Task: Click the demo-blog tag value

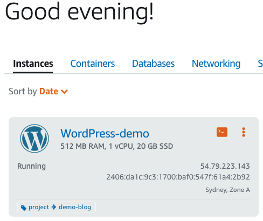Action: [75, 207]
